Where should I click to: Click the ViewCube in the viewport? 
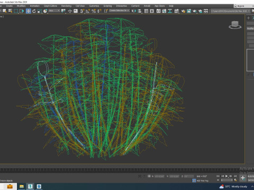tap(235, 25)
